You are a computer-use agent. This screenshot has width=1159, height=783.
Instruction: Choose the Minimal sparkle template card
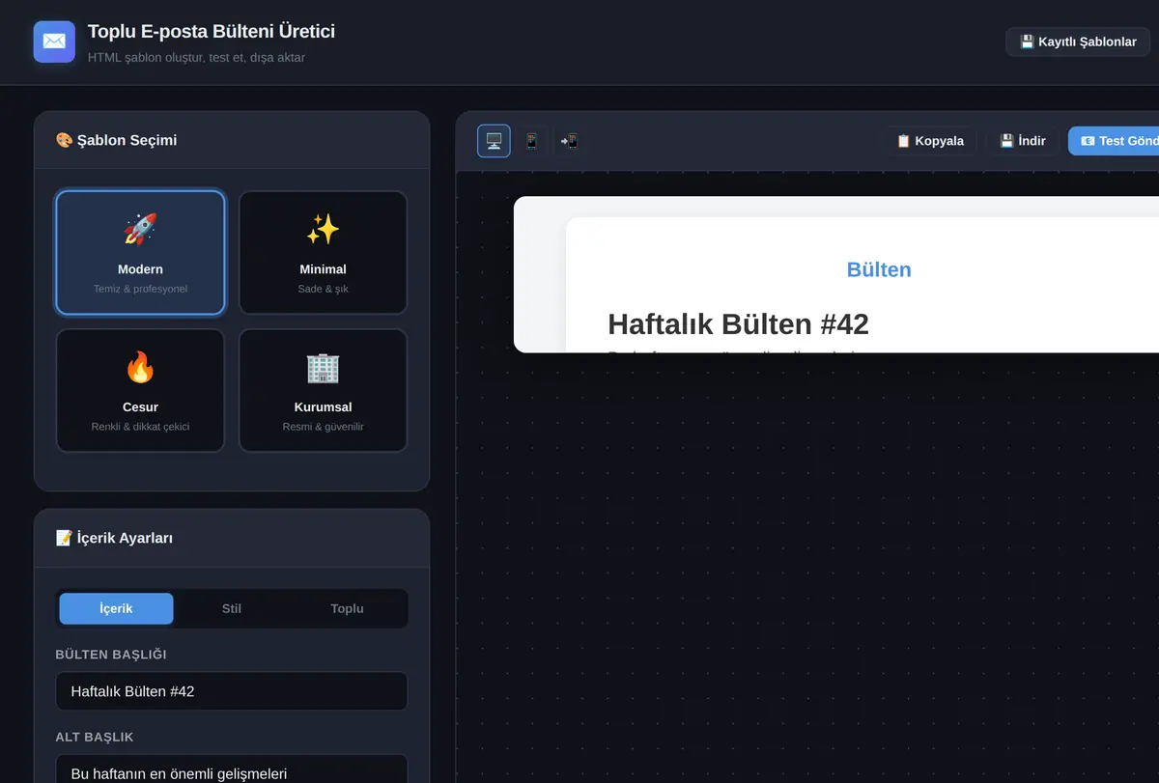pos(323,252)
